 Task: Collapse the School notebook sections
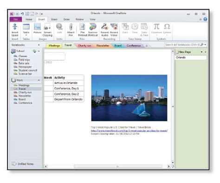coord(39,51)
